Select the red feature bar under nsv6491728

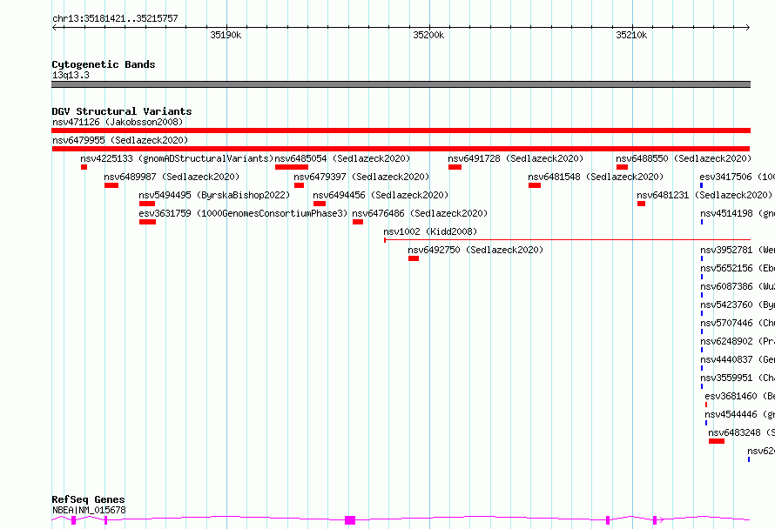455,167
